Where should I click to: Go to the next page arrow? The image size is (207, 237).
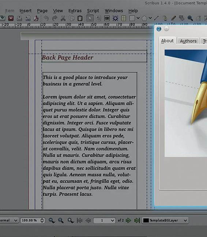pos(128,221)
